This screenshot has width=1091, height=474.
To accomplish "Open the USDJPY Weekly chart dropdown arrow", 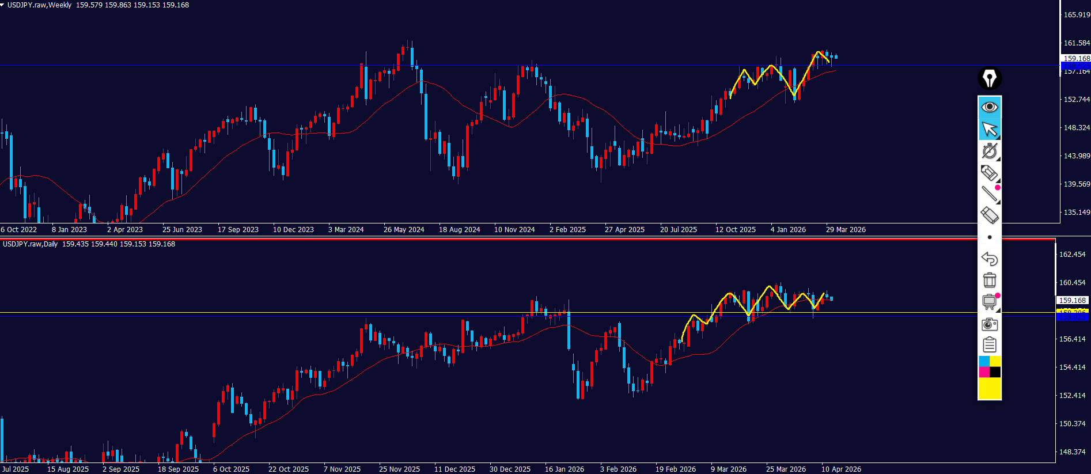I will click(x=3, y=5).
